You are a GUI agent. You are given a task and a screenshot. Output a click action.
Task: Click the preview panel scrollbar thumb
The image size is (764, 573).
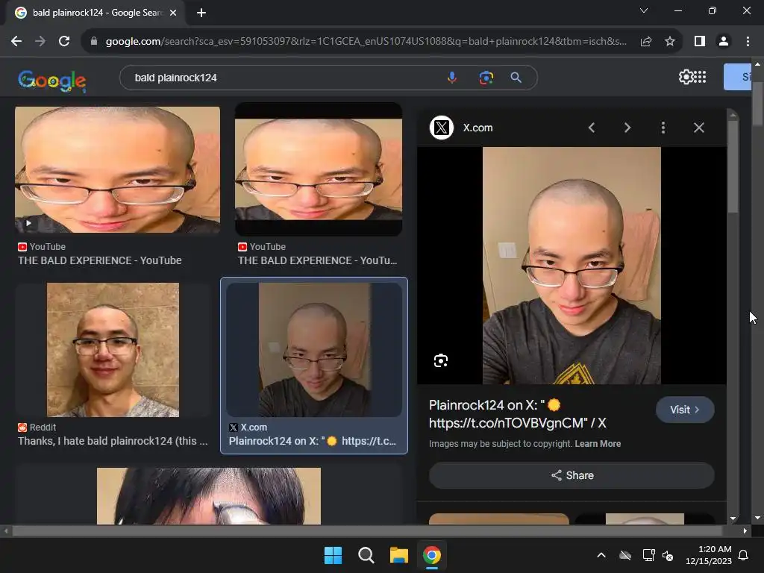click(733, 166)
